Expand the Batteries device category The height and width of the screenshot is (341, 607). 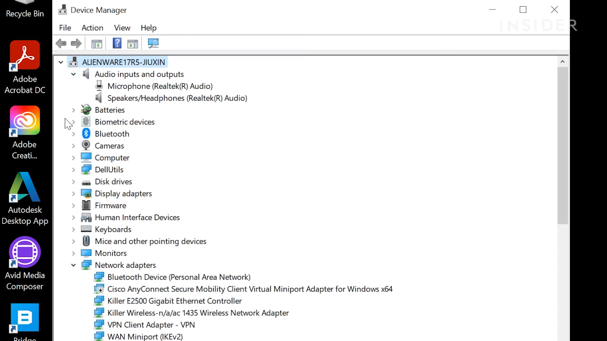click(73, 110)
